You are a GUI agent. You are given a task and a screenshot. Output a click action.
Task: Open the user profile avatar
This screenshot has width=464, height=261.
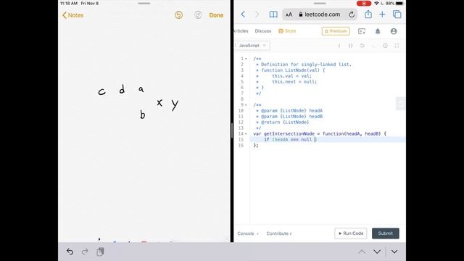(x=394, y=31)
